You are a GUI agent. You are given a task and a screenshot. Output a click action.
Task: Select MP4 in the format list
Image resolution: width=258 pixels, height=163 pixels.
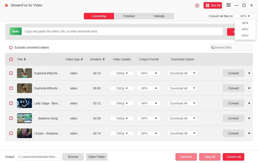pyautogui.click(x=245, y=23)
